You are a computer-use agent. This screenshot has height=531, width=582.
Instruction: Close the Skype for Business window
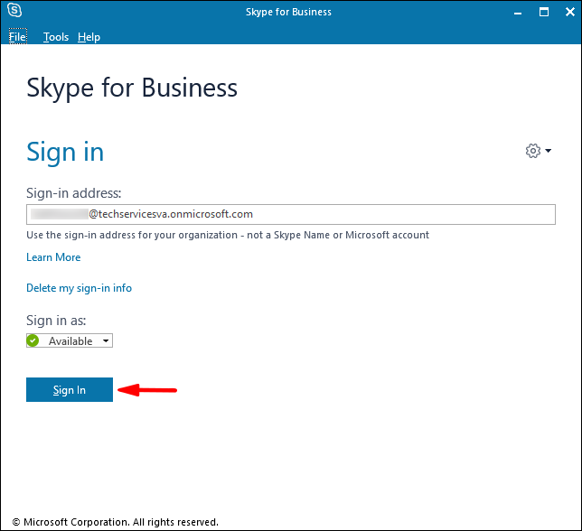(570, 13)
